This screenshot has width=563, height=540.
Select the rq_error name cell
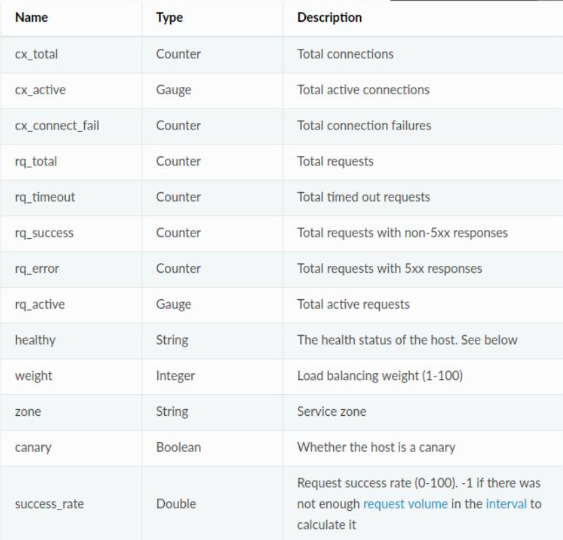(37, 269)
